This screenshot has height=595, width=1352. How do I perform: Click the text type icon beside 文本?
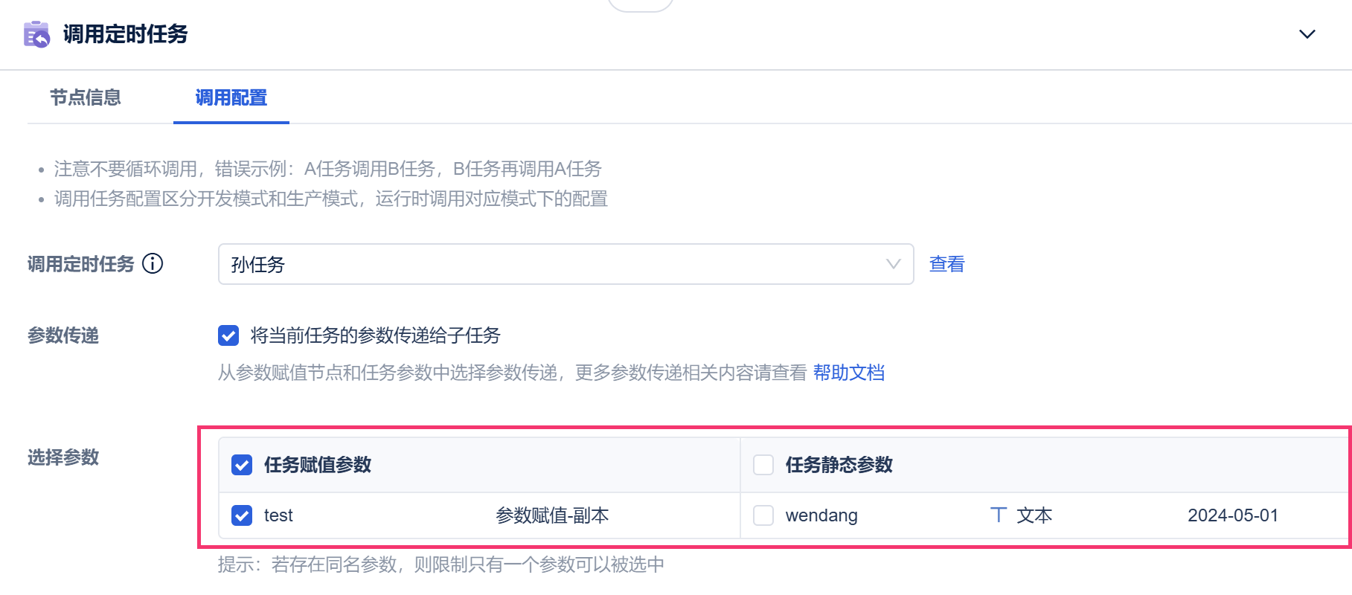click(999, 515)
